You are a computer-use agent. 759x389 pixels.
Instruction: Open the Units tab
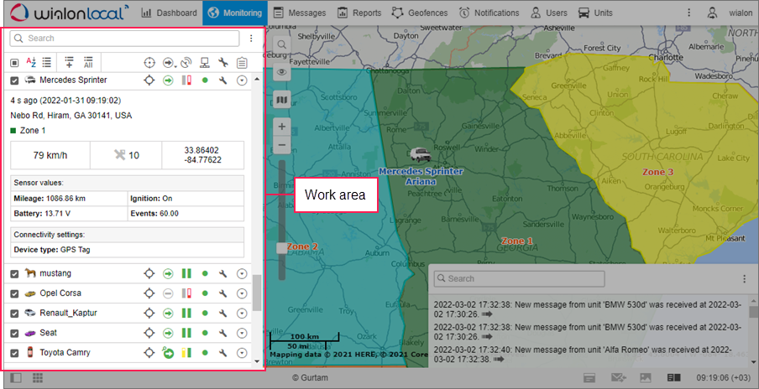(x=596, y=13)
